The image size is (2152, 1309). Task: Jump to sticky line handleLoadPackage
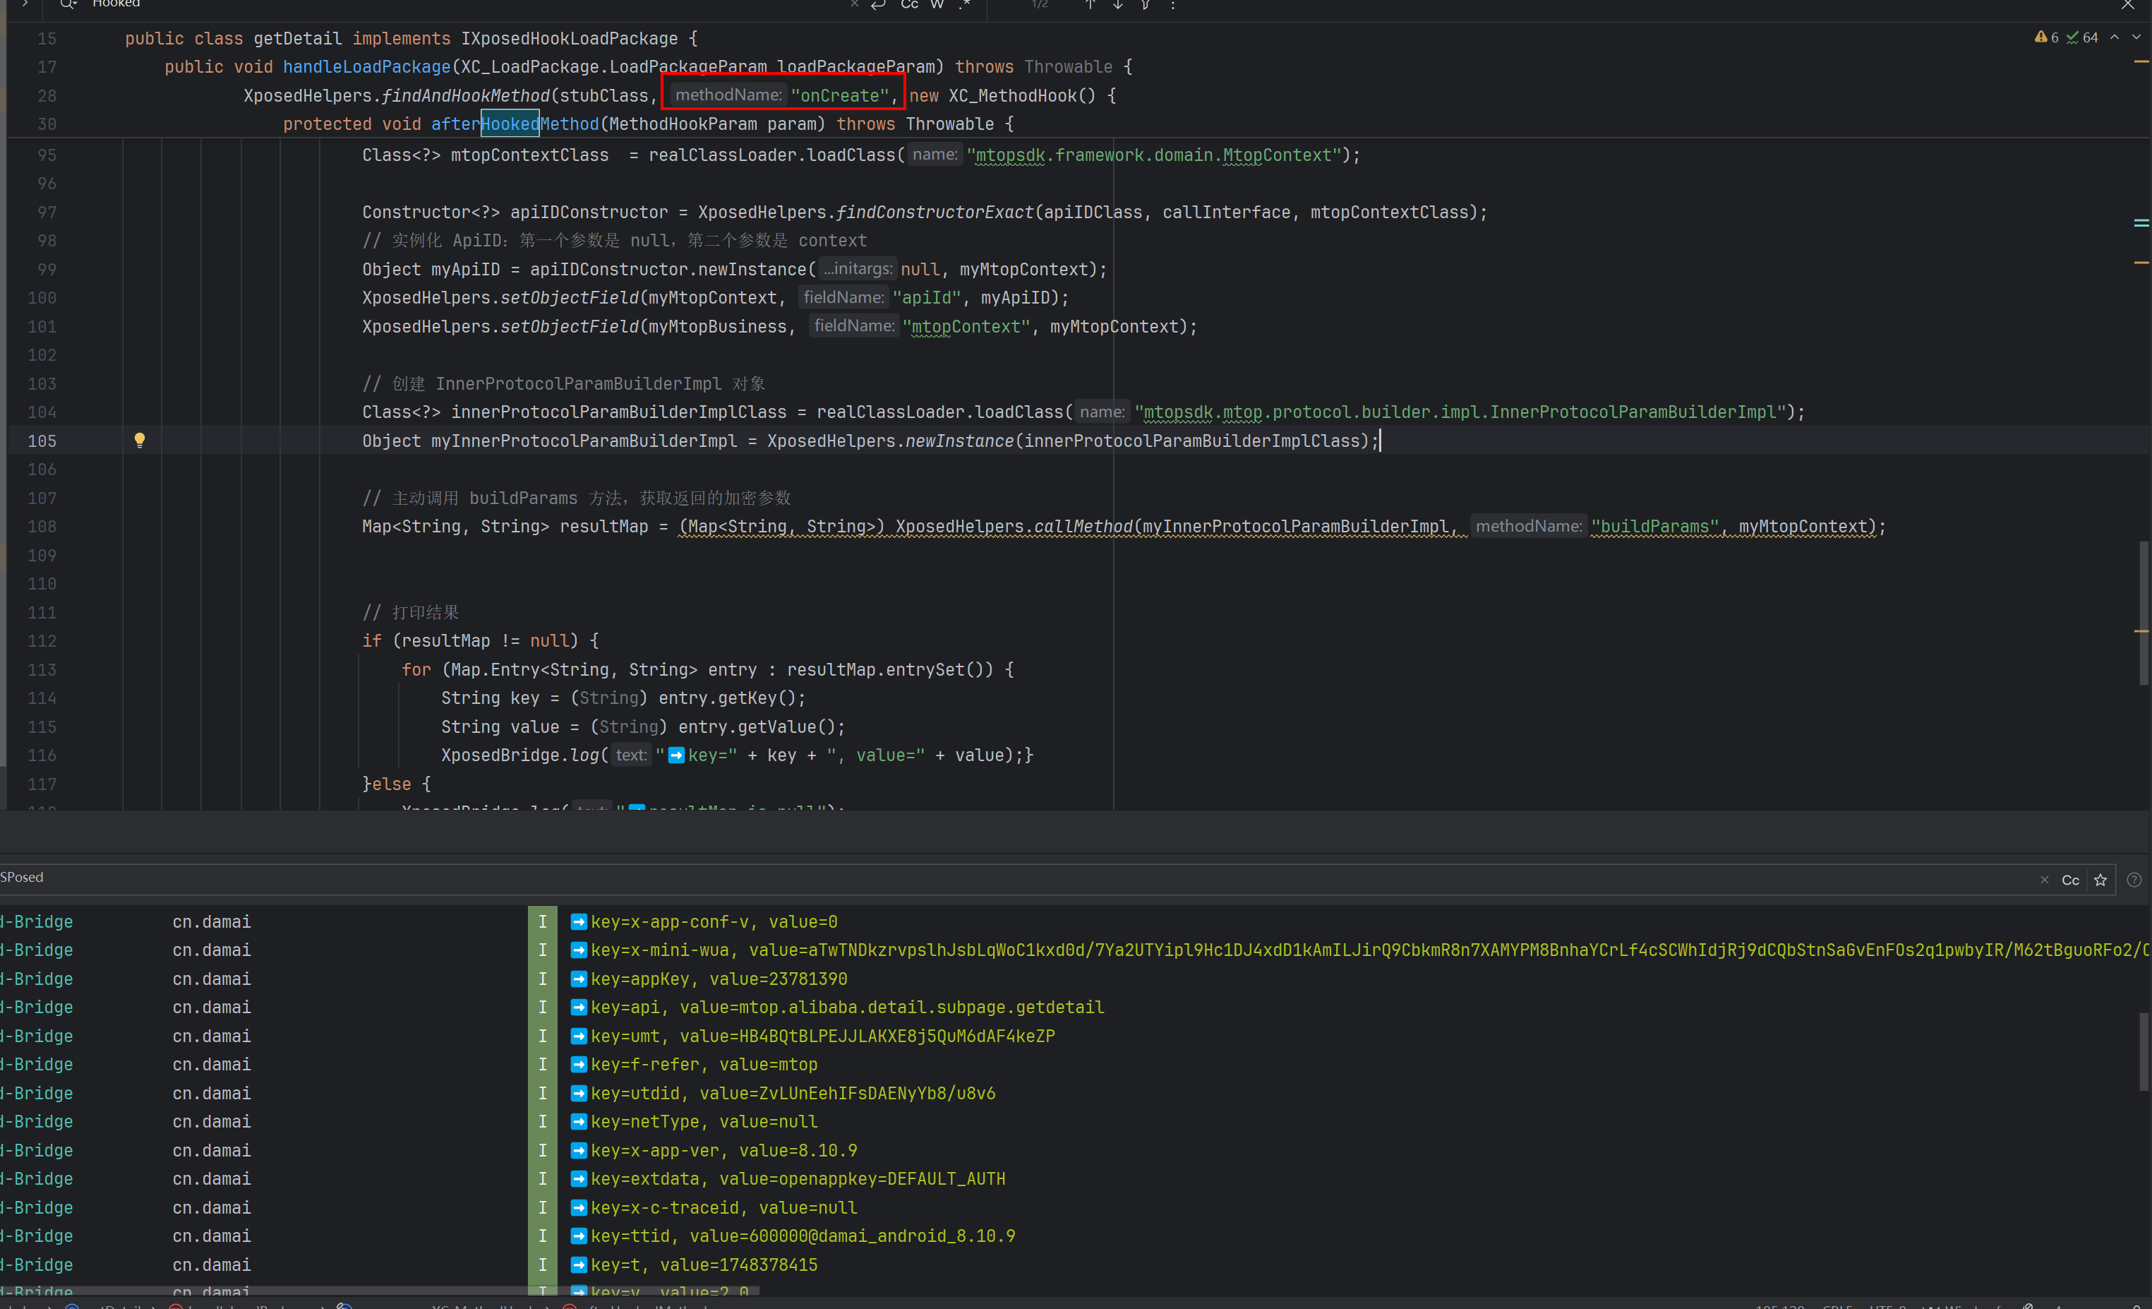pos(648,66)
